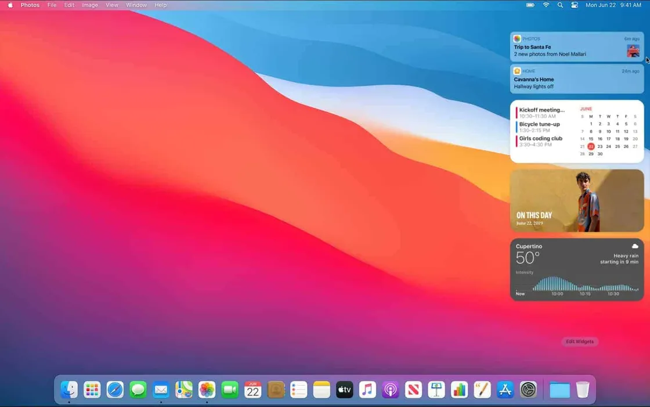
Task: Open Launchpad to view all apps
Action: coord(92,389)
